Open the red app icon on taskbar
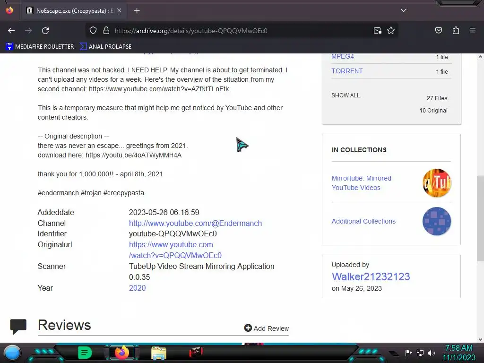 tap(196, 352)
